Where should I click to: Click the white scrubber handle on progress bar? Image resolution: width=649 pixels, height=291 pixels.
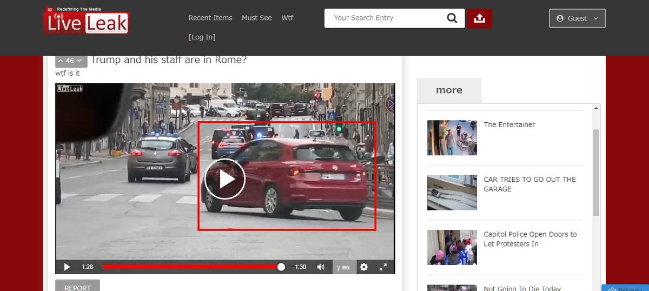[x=281, y=267]
